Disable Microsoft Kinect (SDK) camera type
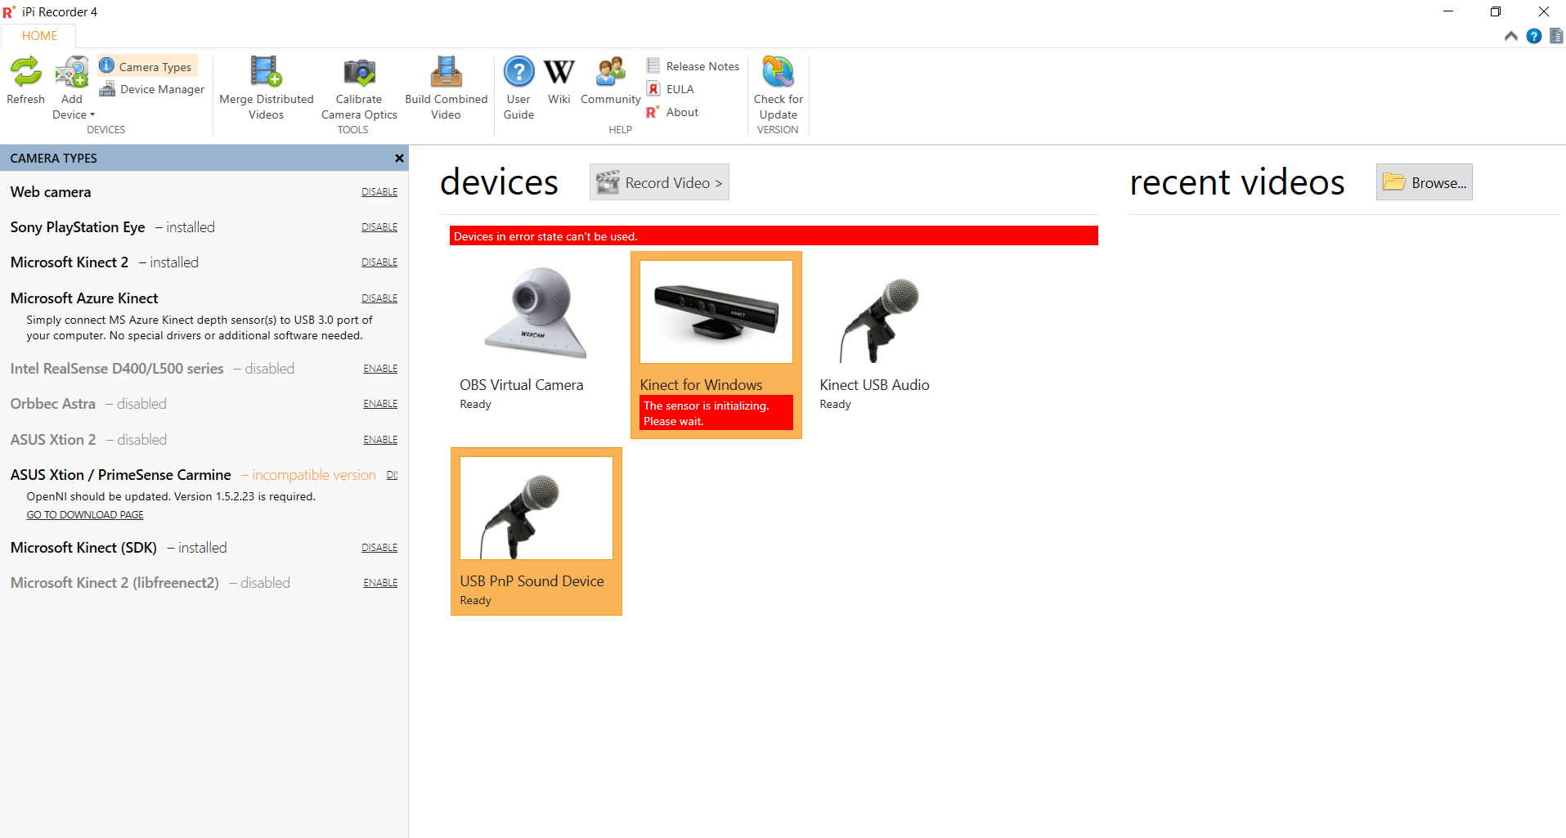 tap(379, 548)
